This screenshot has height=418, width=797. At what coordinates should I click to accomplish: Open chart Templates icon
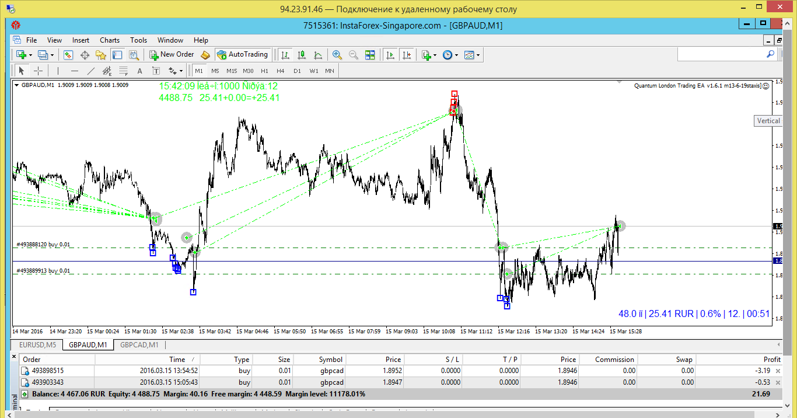tap(470, 54)
